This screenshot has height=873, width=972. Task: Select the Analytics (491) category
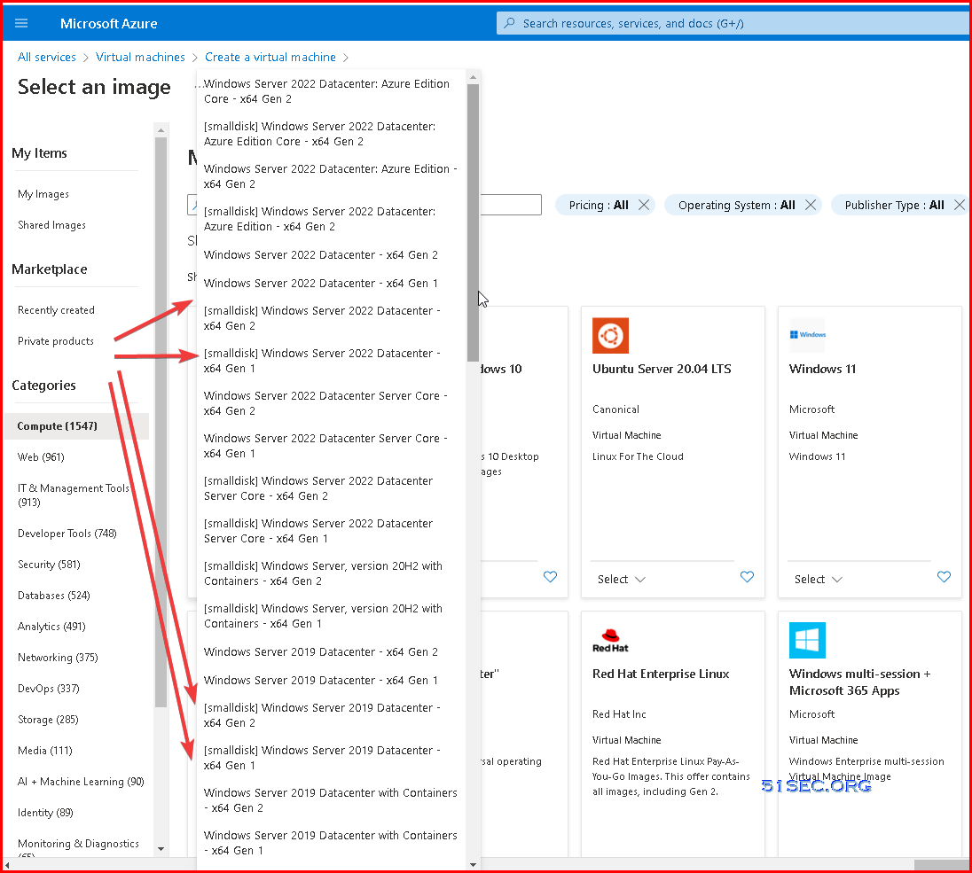pyautogui.click(x=51, y=627)
